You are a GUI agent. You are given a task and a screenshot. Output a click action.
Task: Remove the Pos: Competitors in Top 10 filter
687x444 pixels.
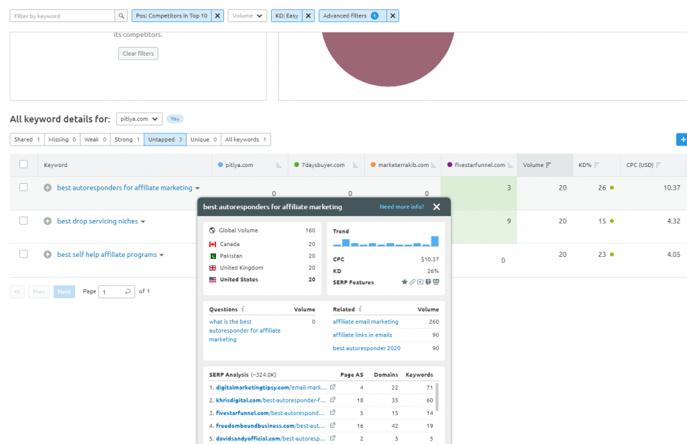(x=217, y=16)
